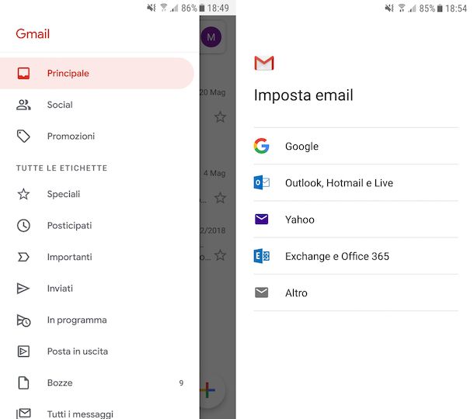Open the Bozze drafts folder
Viewport: 474px width, 419px height.
pos(96,383)
